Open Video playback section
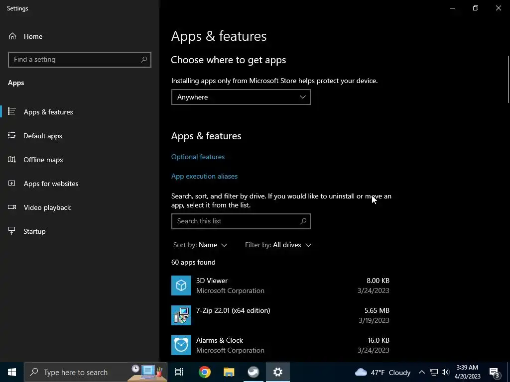The height and width of the screenshot is (382, 510). 47,207
